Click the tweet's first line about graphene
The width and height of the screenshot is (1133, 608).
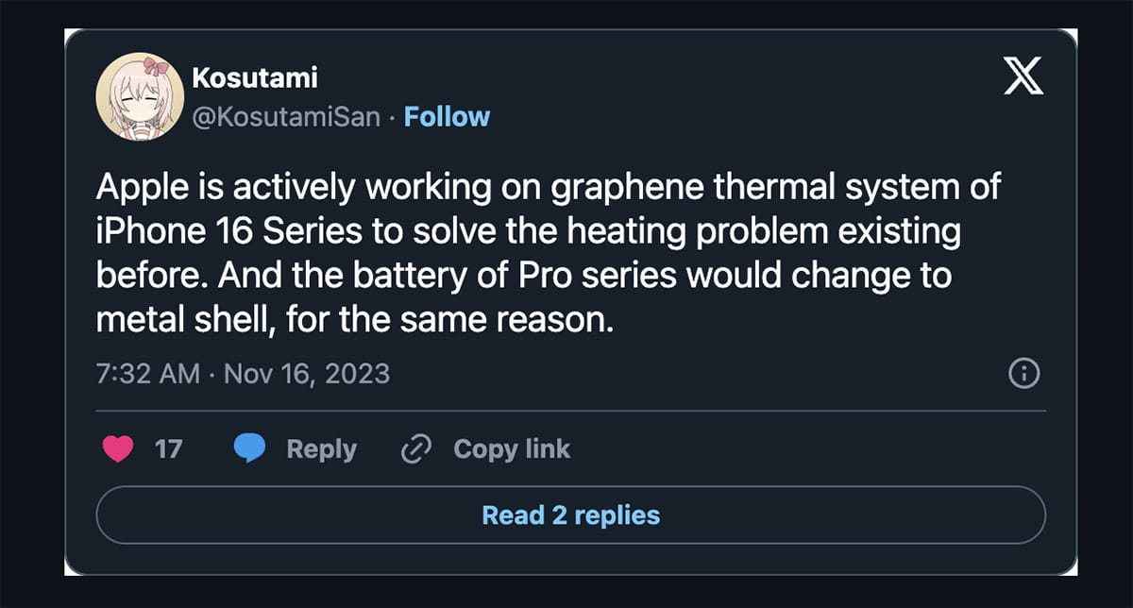tap(548, 187)
